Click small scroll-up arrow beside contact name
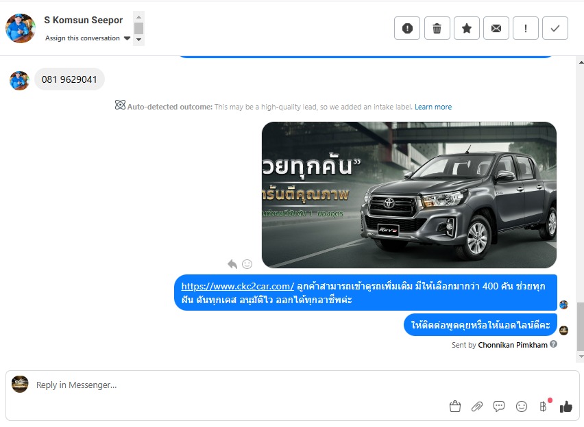584x427 pixels. (139, 17)
